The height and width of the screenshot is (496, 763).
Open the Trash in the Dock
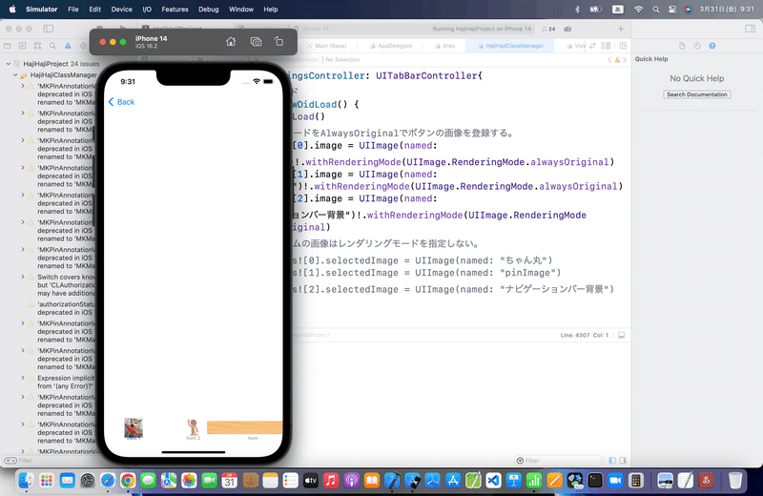(x=735, y=481)
